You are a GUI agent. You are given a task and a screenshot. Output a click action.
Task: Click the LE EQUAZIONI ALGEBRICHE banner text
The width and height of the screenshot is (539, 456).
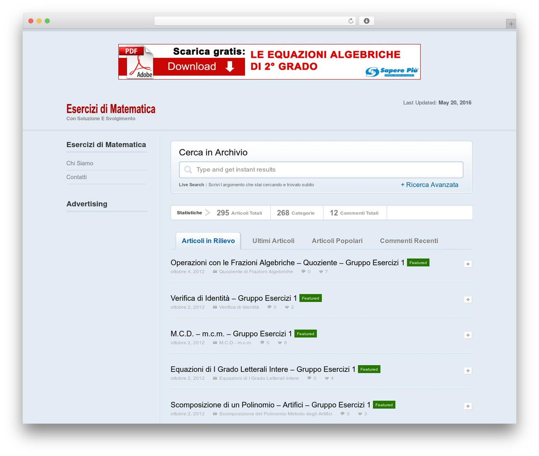pos(326,61)
